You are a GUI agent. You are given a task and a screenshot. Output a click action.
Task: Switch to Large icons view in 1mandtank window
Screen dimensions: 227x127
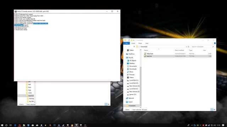click(214, 110)
